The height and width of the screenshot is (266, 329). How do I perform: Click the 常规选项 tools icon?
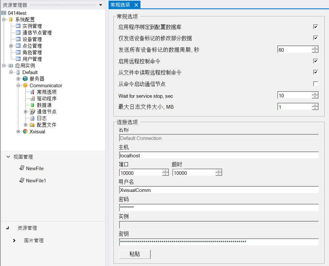(32, 92)
